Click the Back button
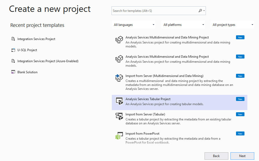259x161 pixels. pos(216,156)
